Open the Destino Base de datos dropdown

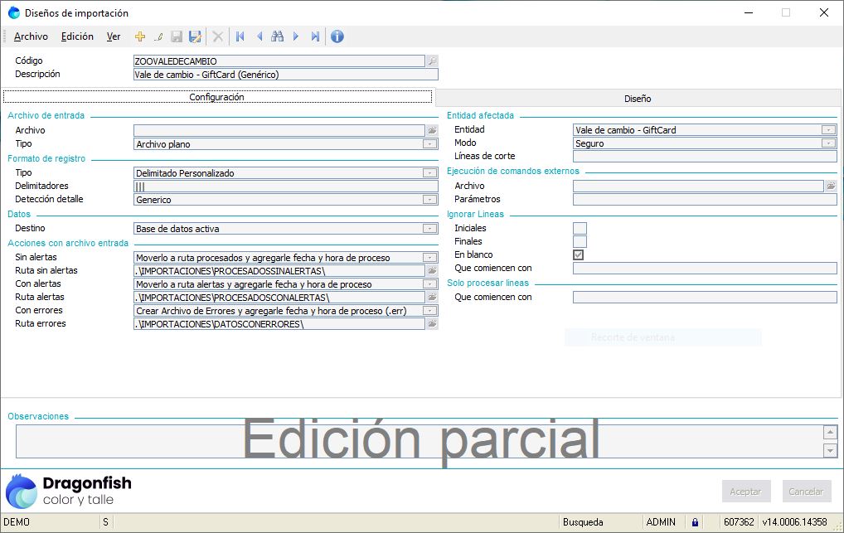click(x=429, y=229)
